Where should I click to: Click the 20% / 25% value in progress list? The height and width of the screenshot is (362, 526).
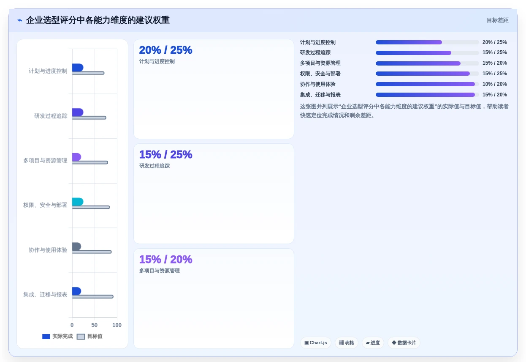495,42
